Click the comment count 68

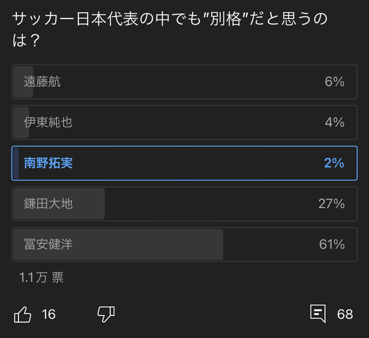(345, 314)
